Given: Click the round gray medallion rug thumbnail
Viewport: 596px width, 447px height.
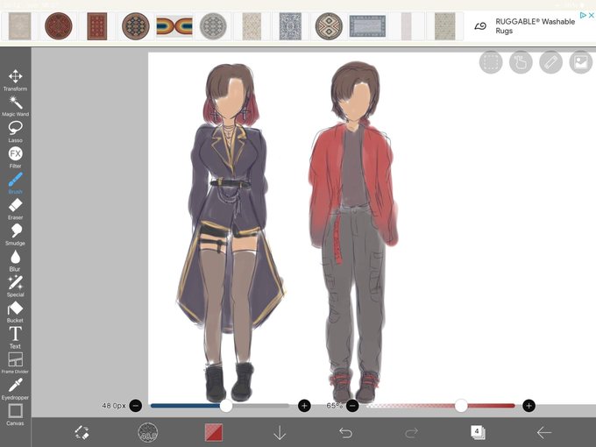Looking at the screenshot, I should pos(213,25).
